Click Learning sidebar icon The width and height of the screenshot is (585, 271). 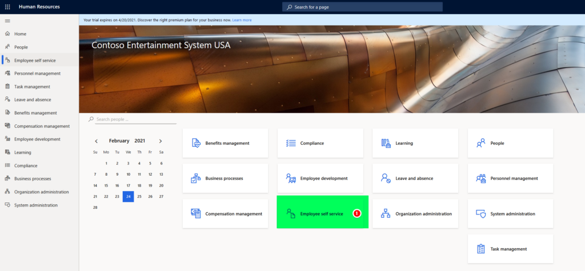(x=7, y=152)
